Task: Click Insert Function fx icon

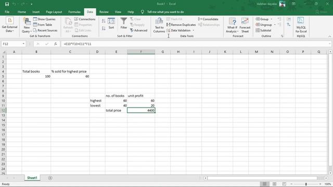Action: tap(56, 44)
